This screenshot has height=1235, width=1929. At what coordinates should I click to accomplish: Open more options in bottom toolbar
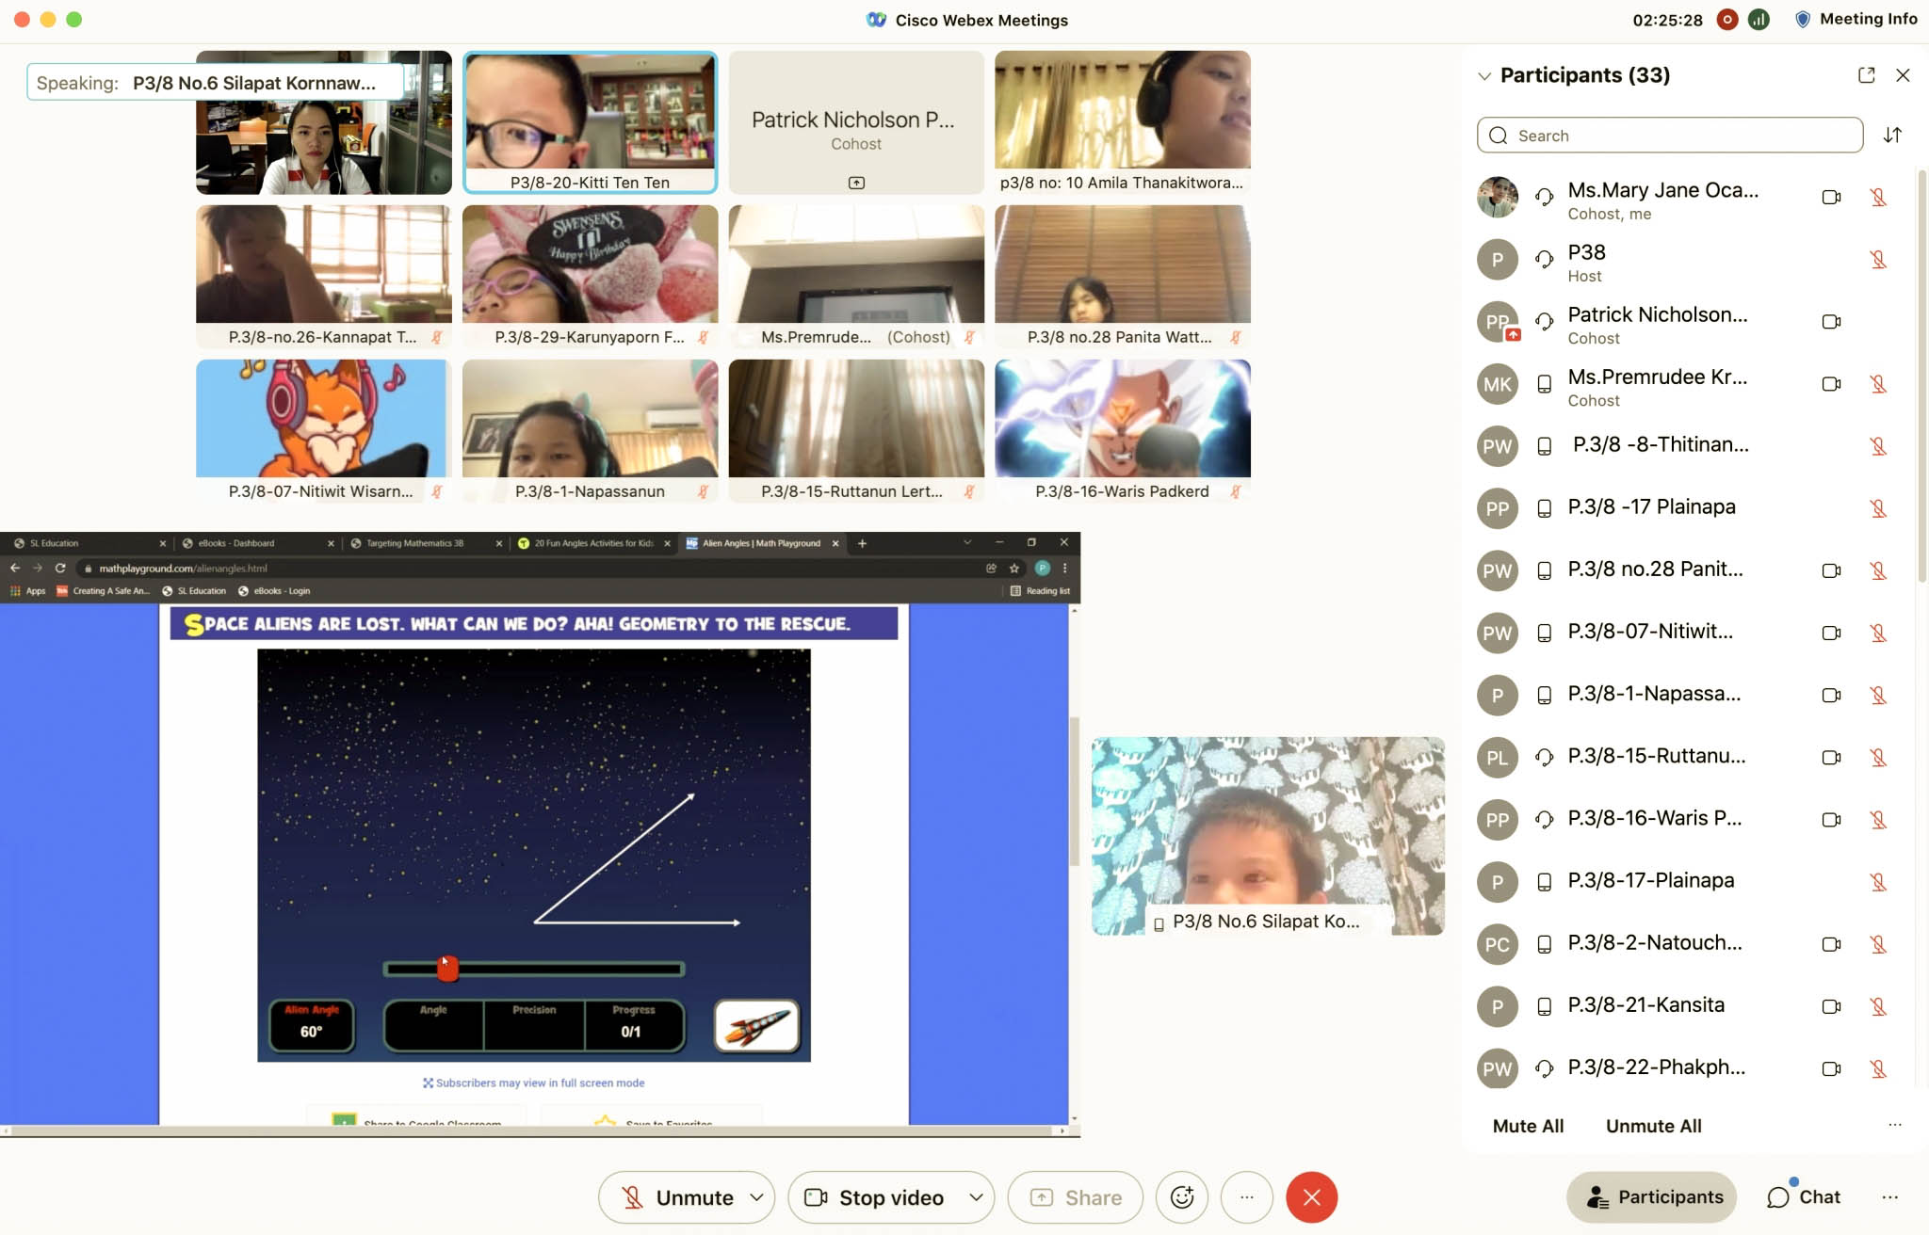click(1246, 1197)
